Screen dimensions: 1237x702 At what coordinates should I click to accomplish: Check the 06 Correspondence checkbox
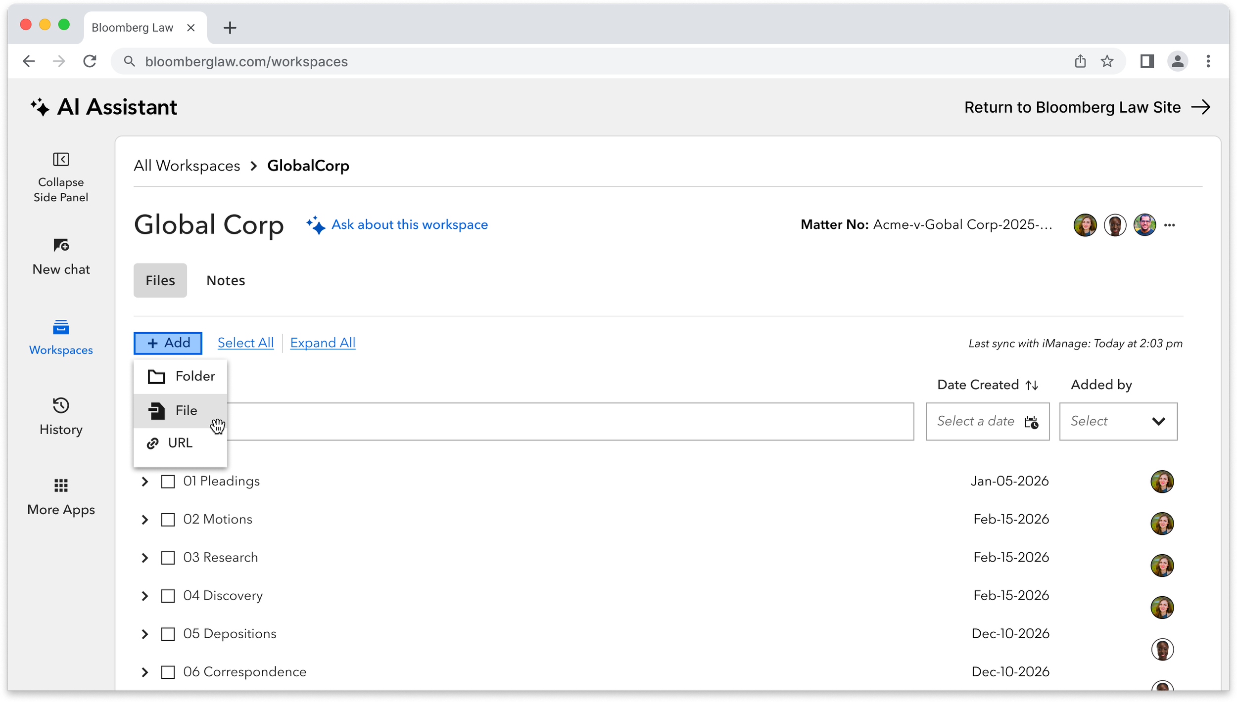click(x=168, y=672)
